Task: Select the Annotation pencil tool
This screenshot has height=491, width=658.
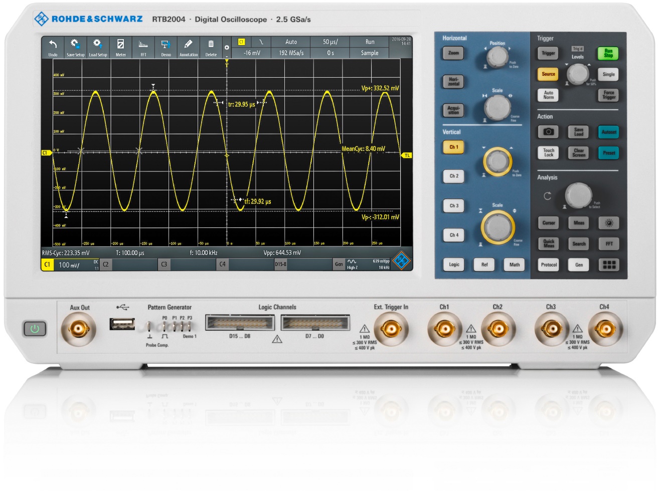Action: (189, 47)
